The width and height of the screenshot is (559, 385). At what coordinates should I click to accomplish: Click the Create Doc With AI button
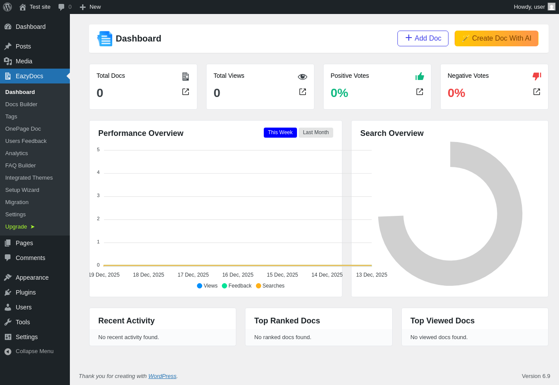coord(497,38)
